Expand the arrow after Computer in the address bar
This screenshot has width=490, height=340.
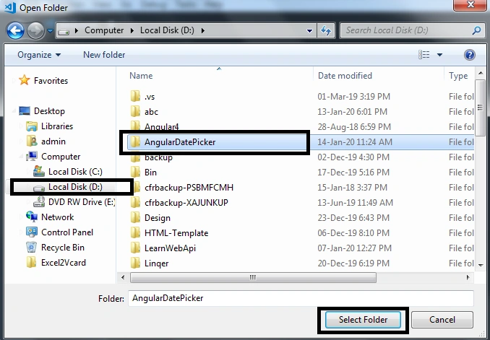[132, 30]
